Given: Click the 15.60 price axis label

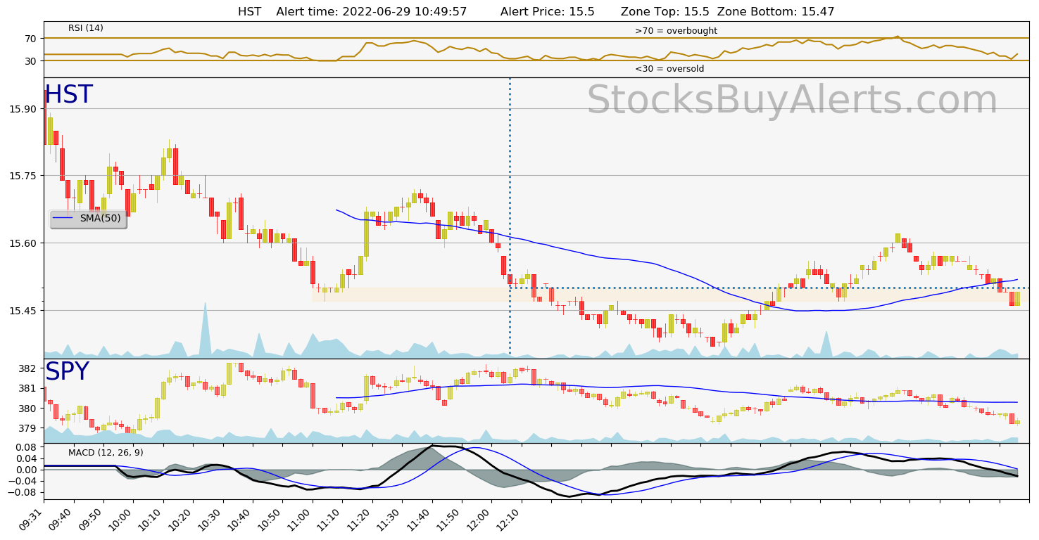Looking at the screenshot, I should click(24, 243).
